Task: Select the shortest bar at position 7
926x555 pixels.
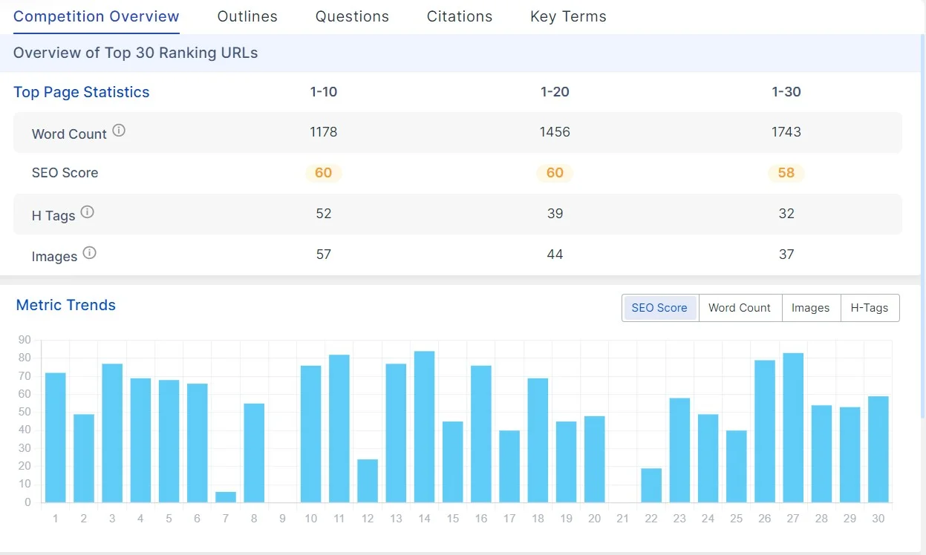Action: tap(225, 496)
